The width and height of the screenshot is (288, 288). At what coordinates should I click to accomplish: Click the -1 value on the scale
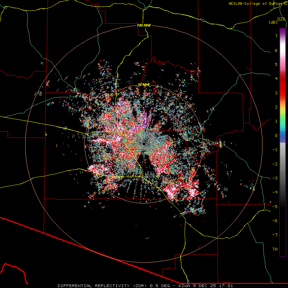(275, 150)
